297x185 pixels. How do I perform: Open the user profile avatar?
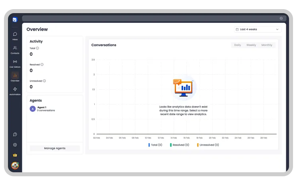[x=15, y=166]
